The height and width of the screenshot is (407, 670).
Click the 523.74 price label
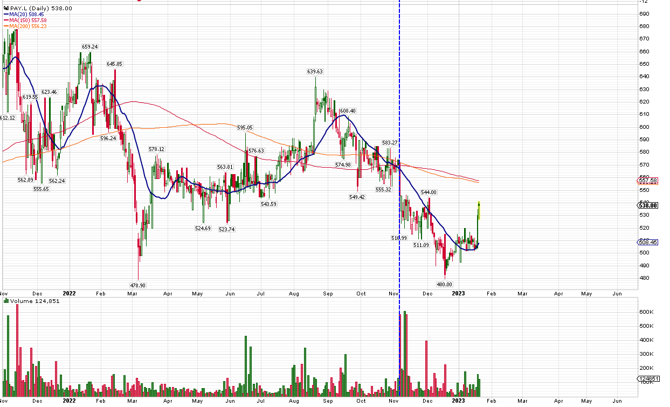pyautogui.click(x=227, y=230)
